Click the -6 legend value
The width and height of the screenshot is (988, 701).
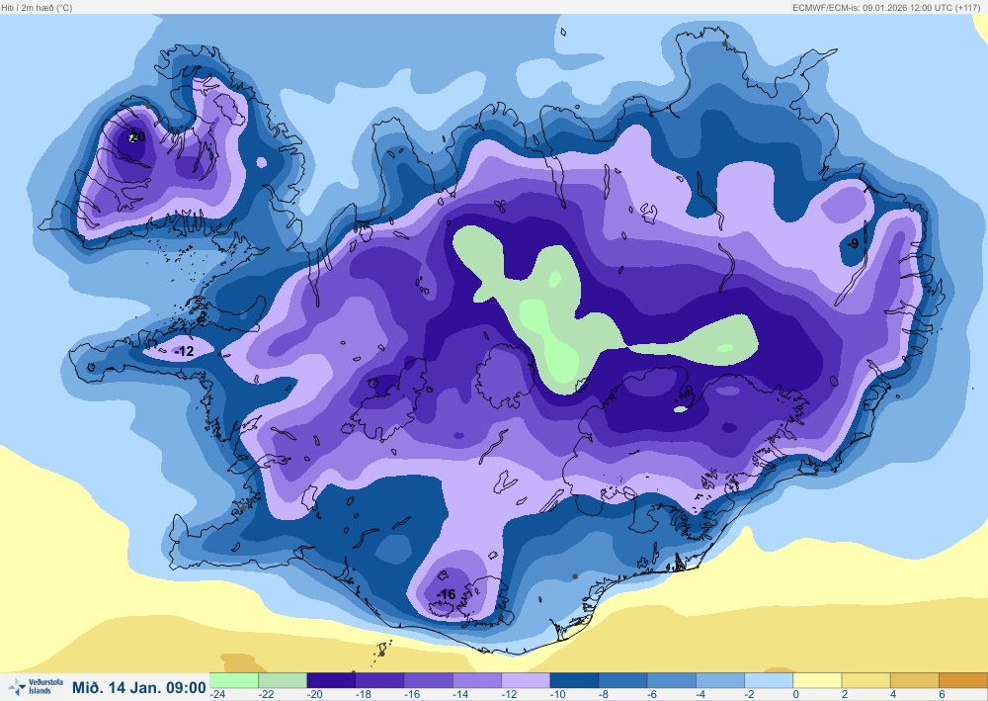click(x=653, y=694)
